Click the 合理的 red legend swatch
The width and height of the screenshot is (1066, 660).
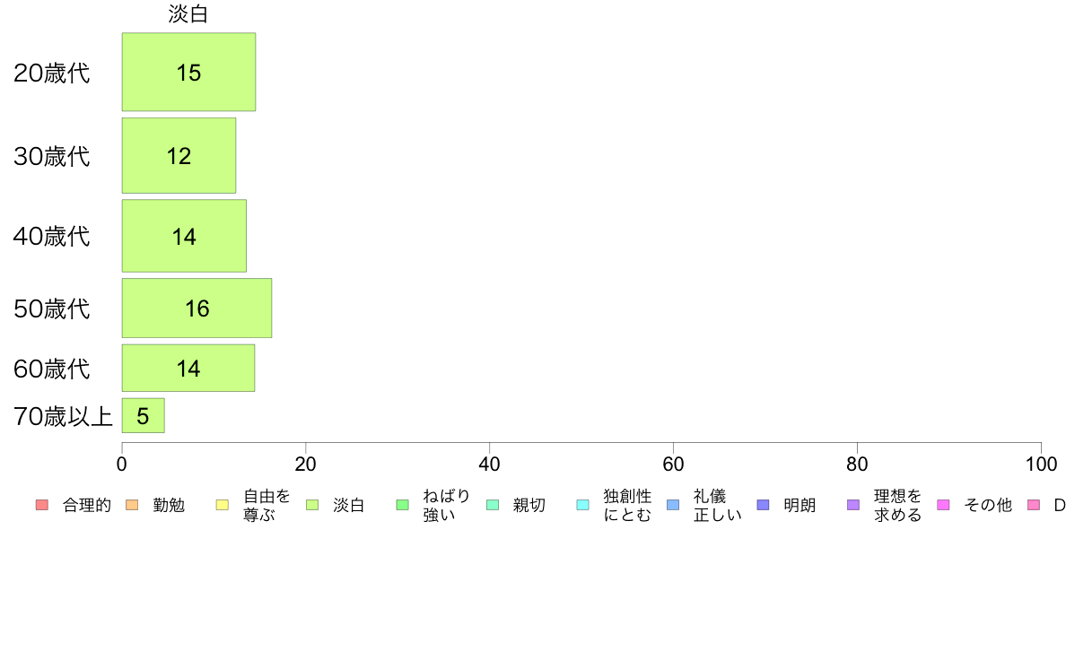click(x=42, y=505)
